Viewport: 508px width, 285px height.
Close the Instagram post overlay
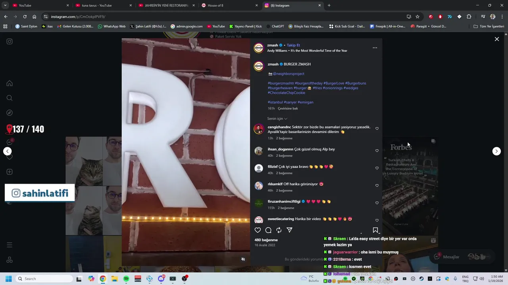496,39
